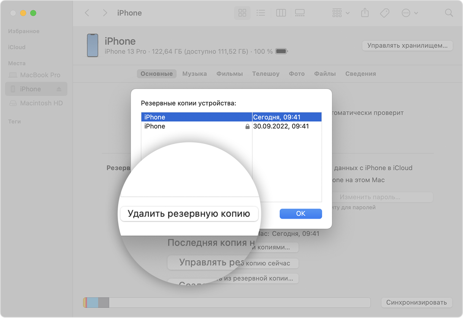Viewport: 463px width, 318px height.
Task: Open the Фото tab
Action: (x=296, y=74)
